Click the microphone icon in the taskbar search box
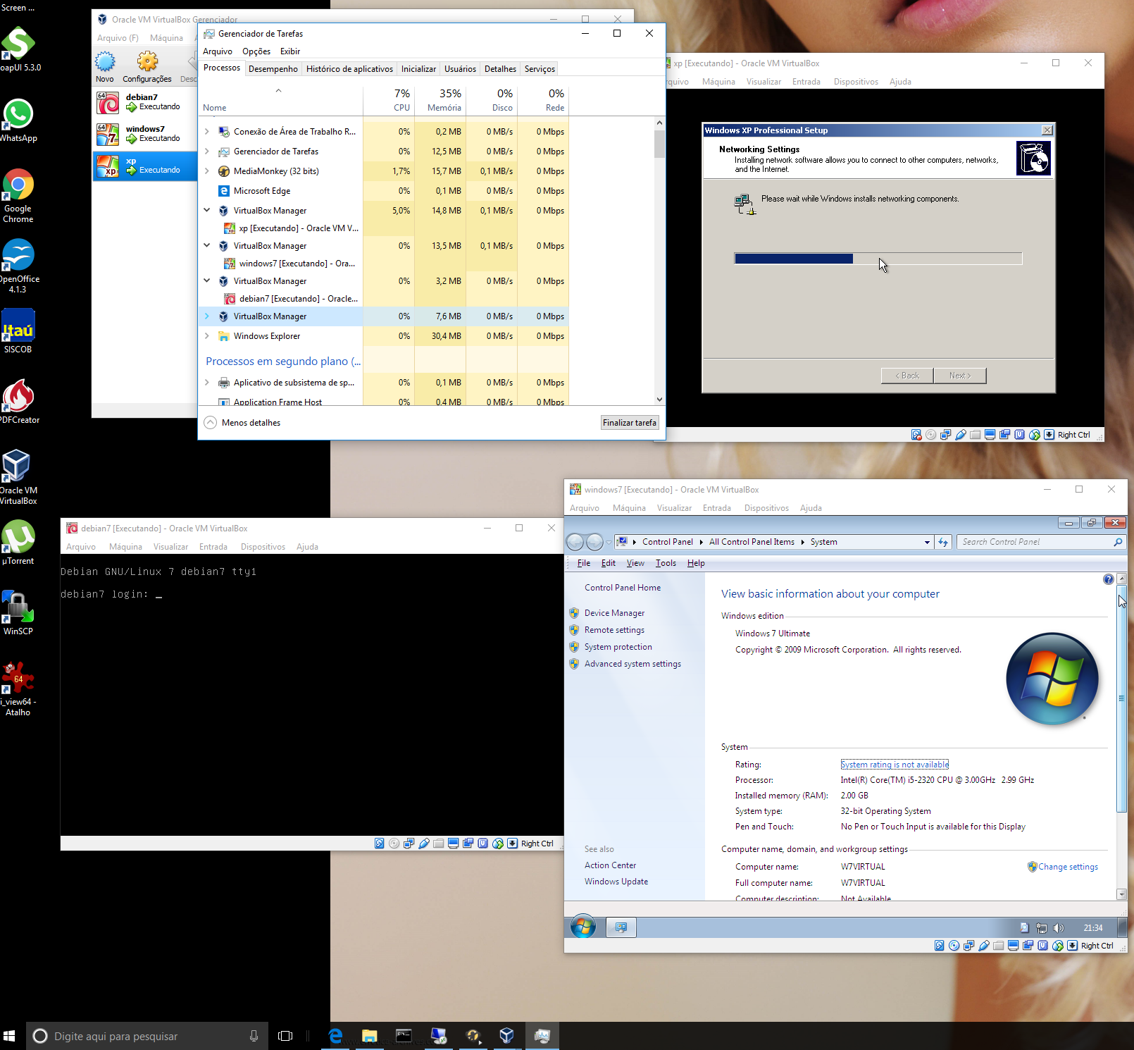The height and width of the screenshot is (1050, 1134). point(254,1036)
